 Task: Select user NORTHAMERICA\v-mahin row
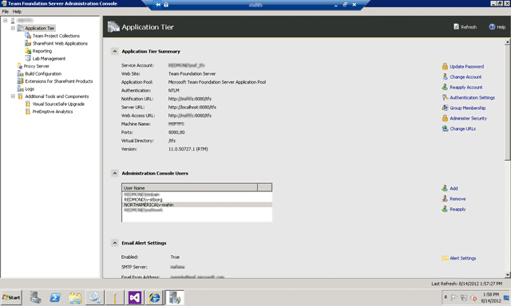click(x=197, y=205)
